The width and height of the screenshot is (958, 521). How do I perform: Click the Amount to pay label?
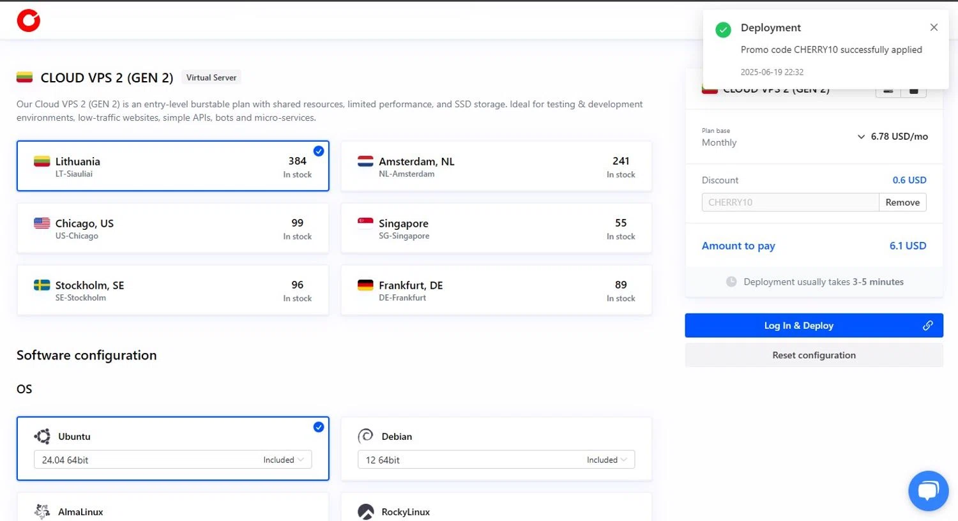738,246
